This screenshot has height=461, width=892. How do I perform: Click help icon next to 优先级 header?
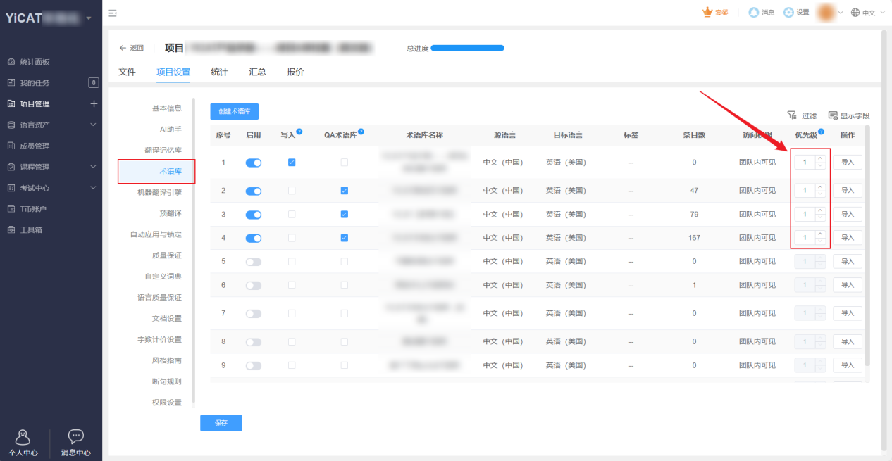[822, 132]
